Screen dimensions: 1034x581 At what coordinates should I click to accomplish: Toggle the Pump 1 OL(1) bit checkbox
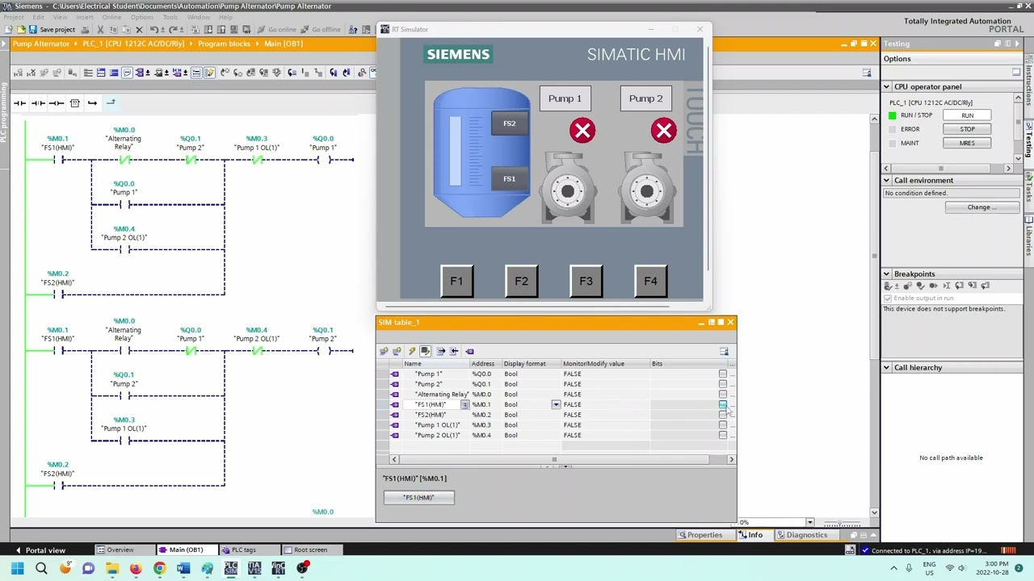click(722, 425)
